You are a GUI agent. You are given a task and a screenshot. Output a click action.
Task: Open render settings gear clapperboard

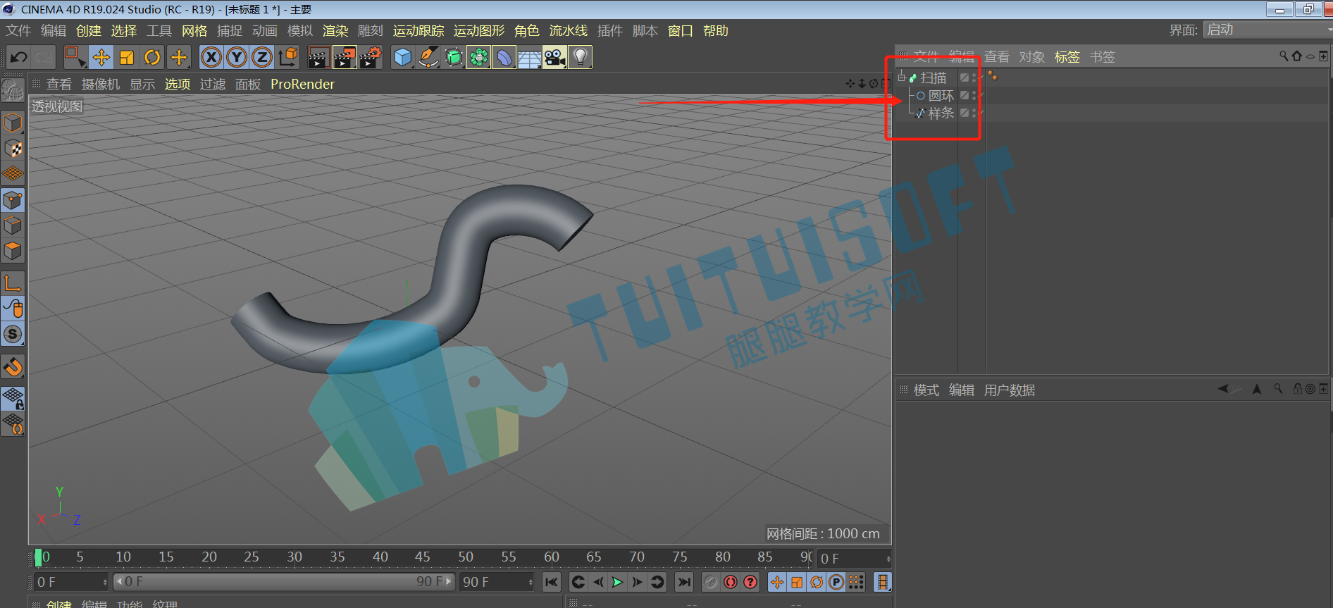coord(371,57)
